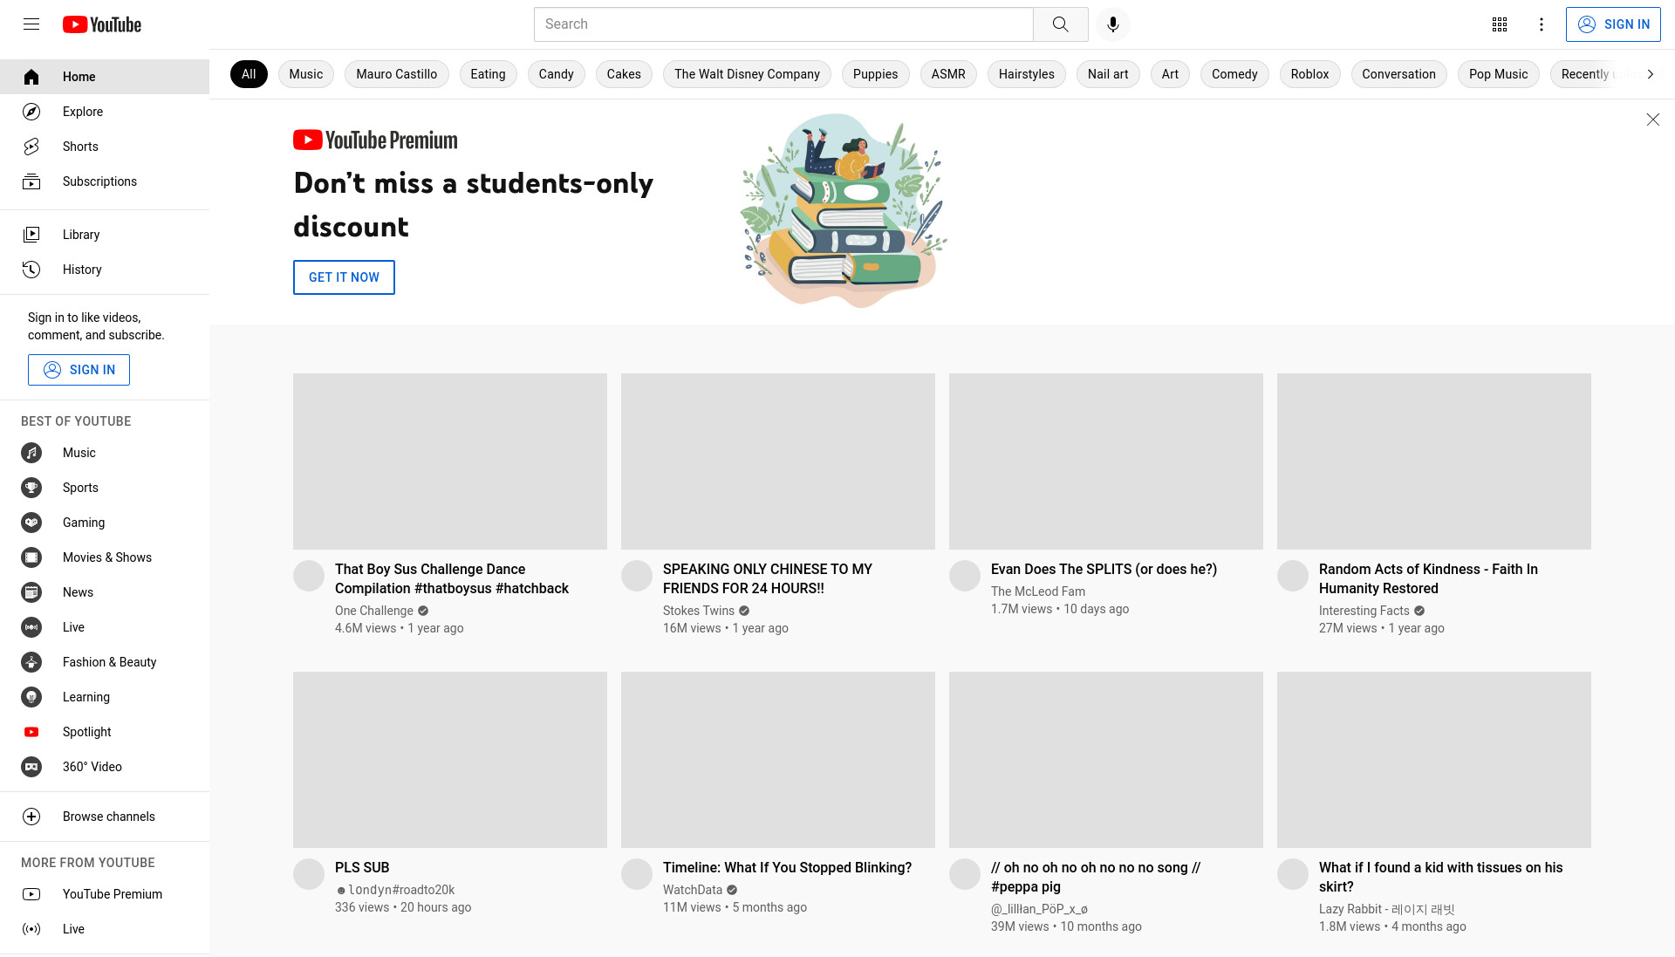Open Explore from the sidebar
Viewport: 1675px width, 957px height.
(105, 112)
